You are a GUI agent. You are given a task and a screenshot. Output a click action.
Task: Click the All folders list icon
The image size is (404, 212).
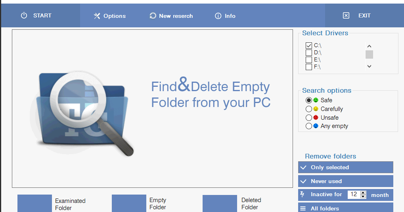(x=303, y=208)
